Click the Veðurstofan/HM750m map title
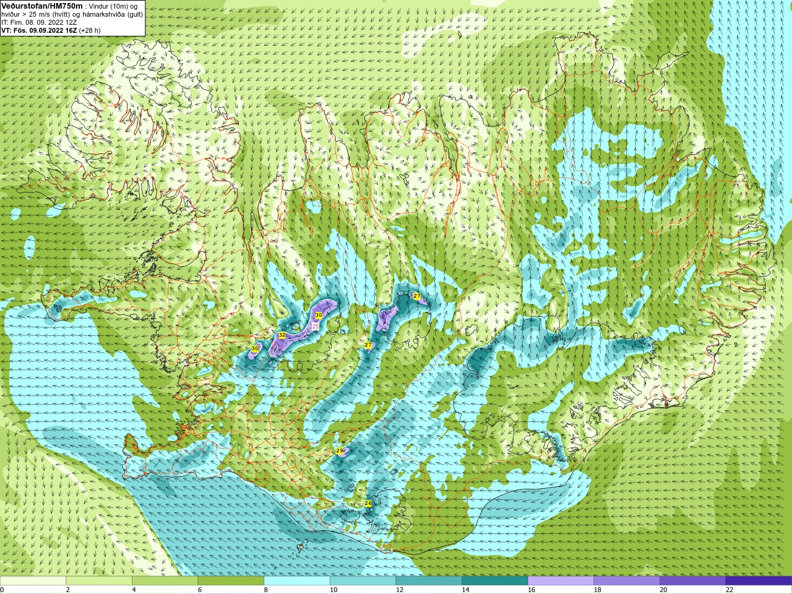 point(41,6)
